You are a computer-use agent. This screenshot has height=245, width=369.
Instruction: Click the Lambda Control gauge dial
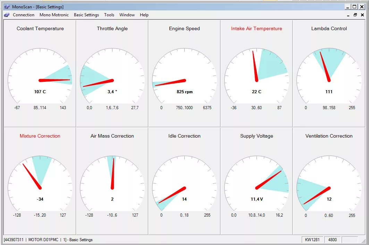click(329, 76)
